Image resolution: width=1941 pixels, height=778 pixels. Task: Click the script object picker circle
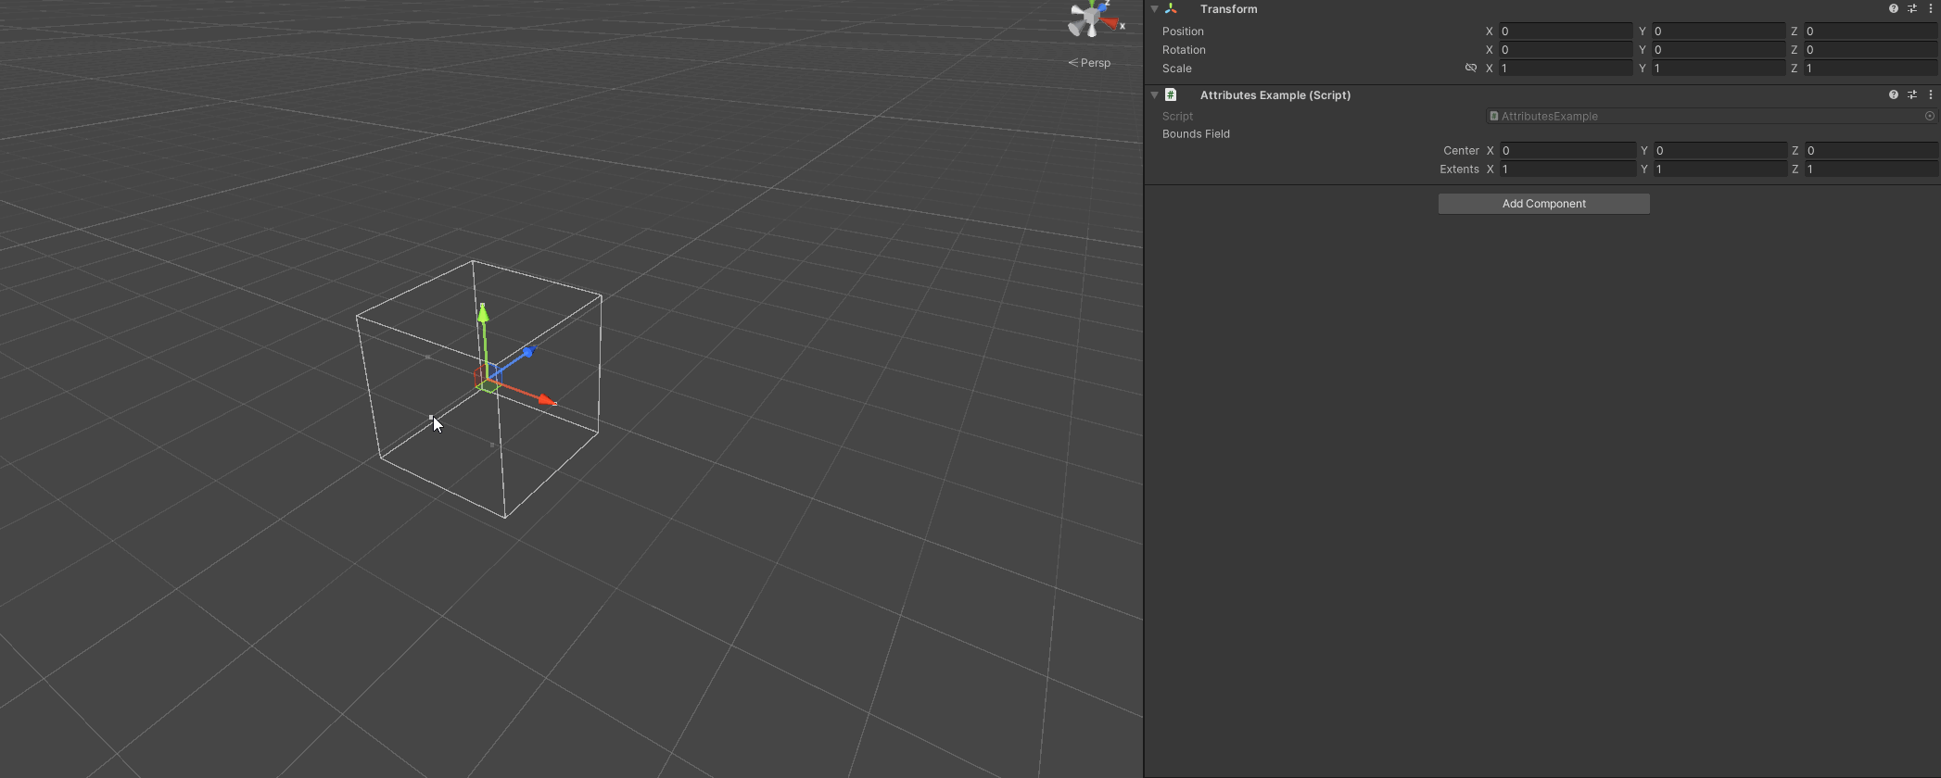point(1930,116)
